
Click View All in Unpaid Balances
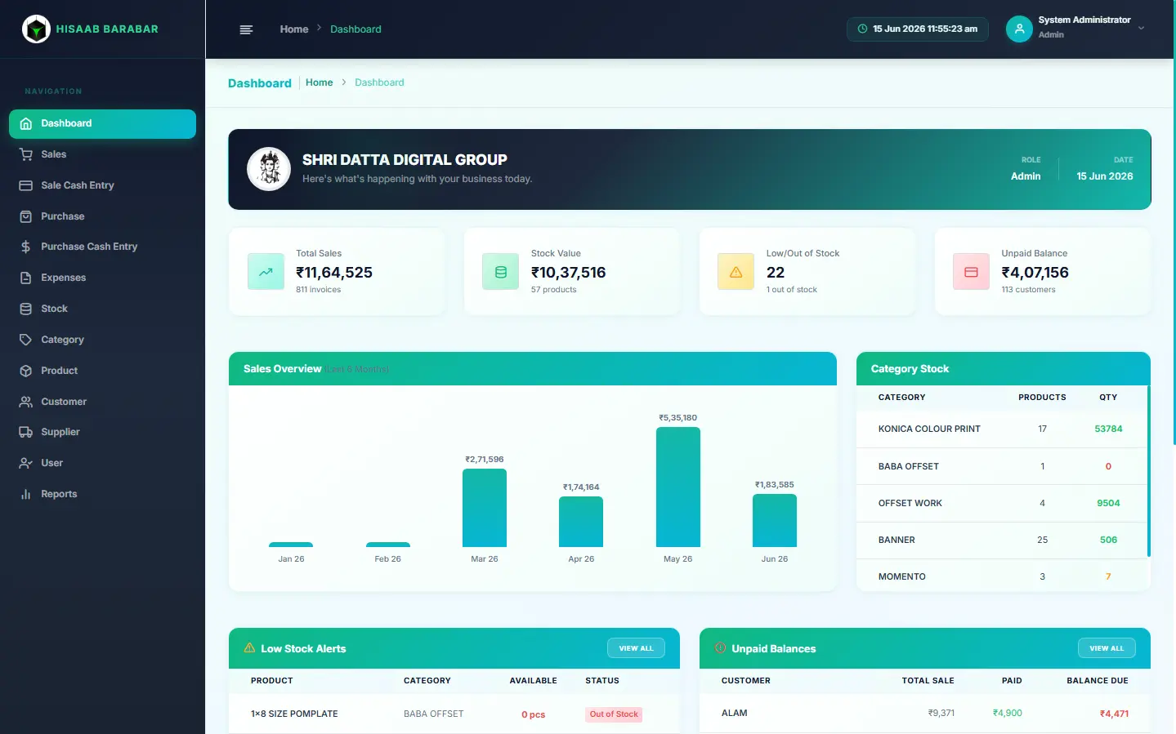pyautogui.click(x=1107, y=648)
